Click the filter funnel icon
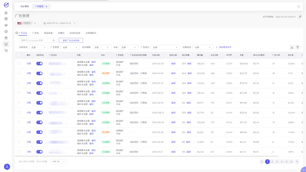 298,47
